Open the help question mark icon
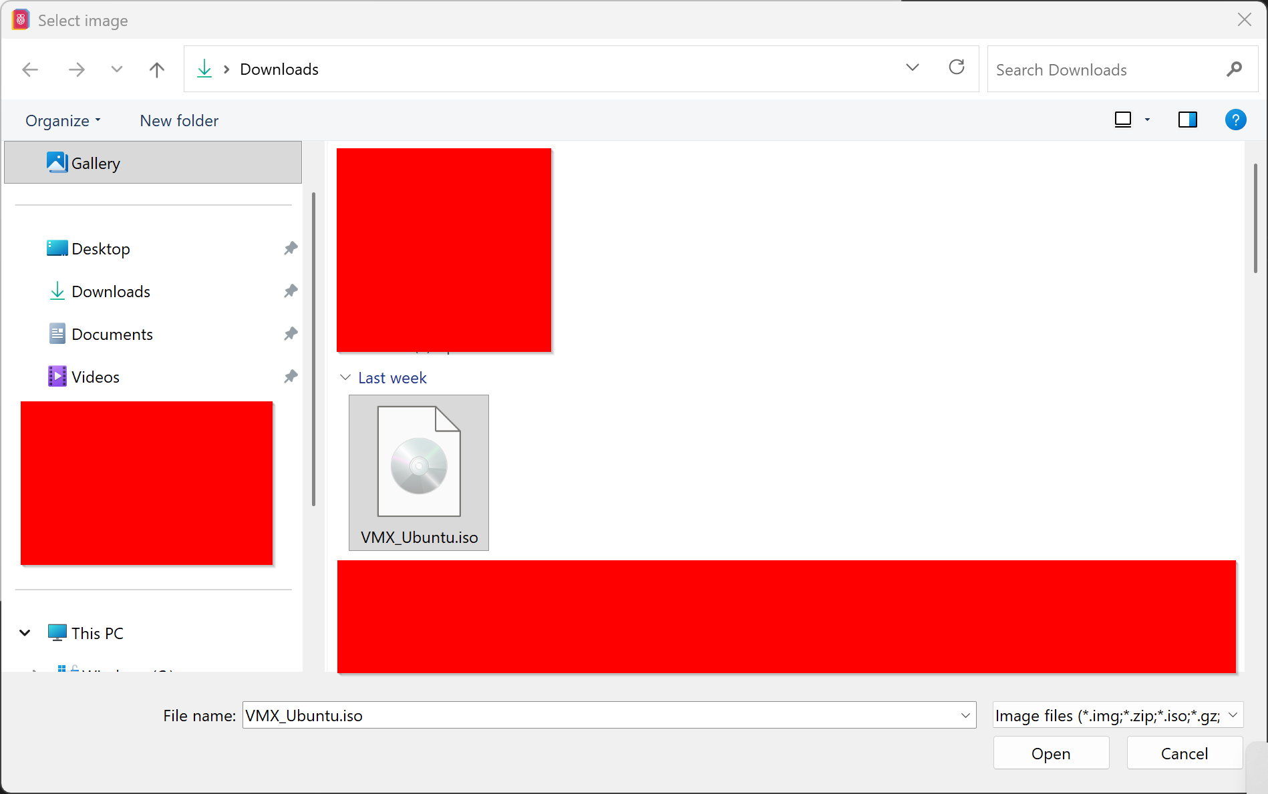Screen dimensions: 1268x794 pos(1235,120)
